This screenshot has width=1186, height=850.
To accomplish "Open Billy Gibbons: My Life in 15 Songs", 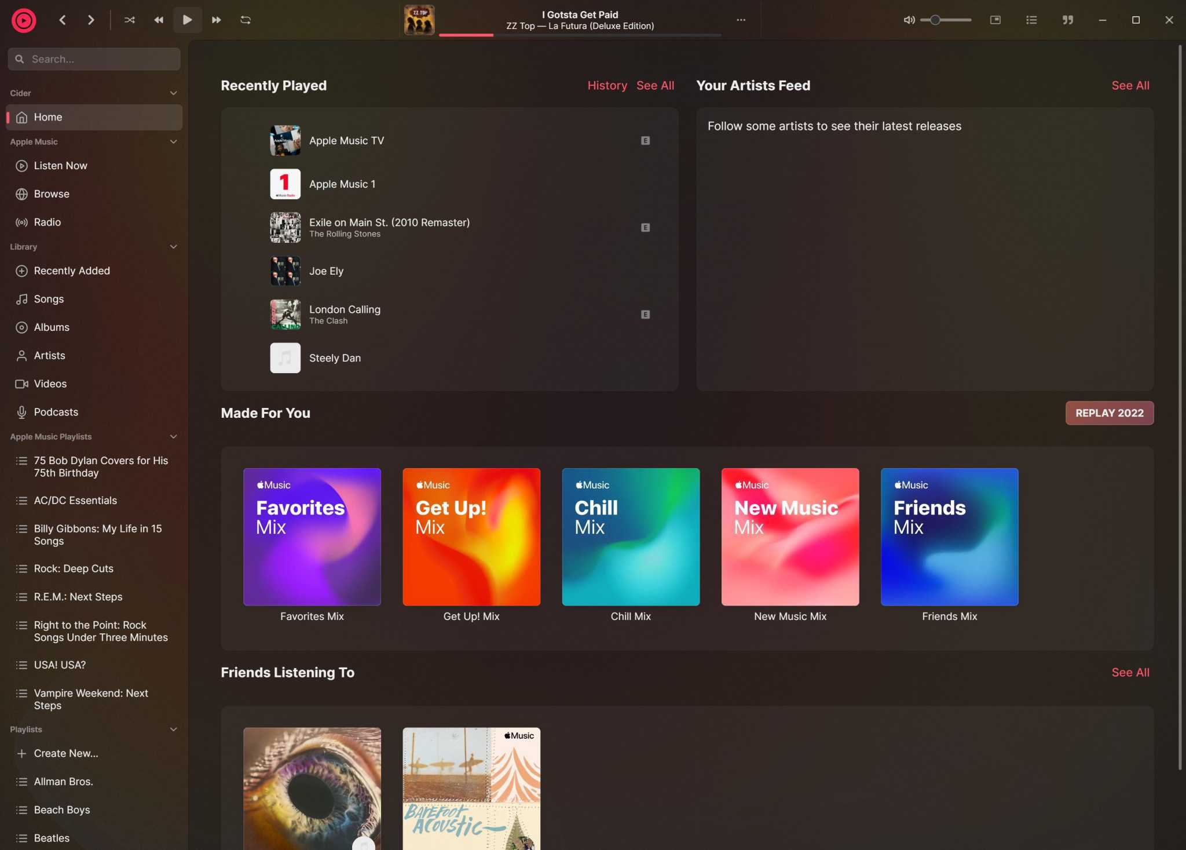I will [94, 535].
